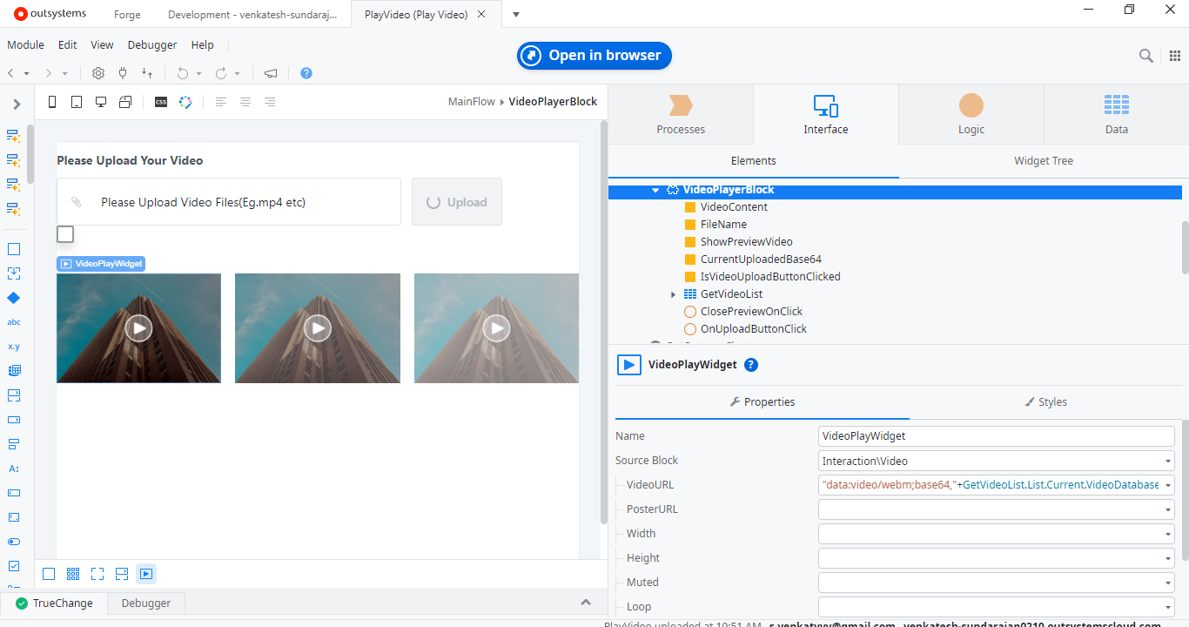Open the apps grid icon near search

(x=1174, y=56)
